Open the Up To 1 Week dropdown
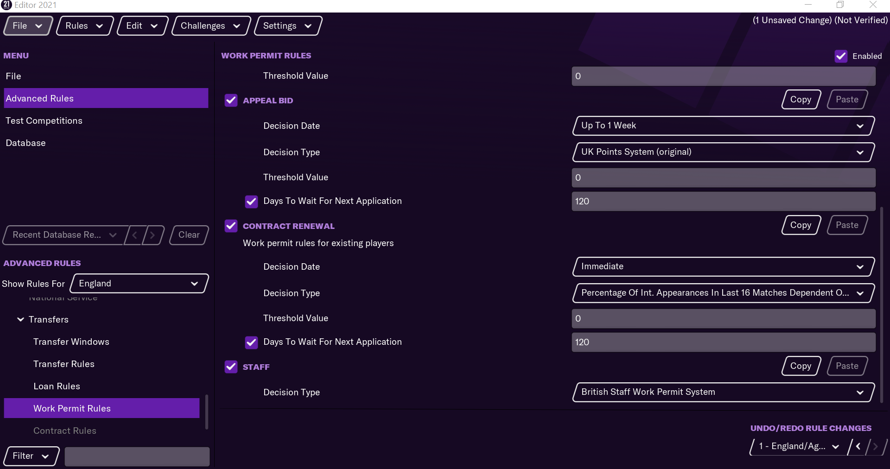This screenshot has width=890, height=469. [723, 126]
